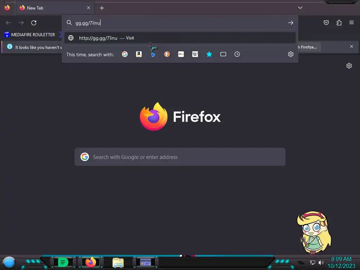
Task: Open the volume speaker tray icon
Action: click(321, 262)
